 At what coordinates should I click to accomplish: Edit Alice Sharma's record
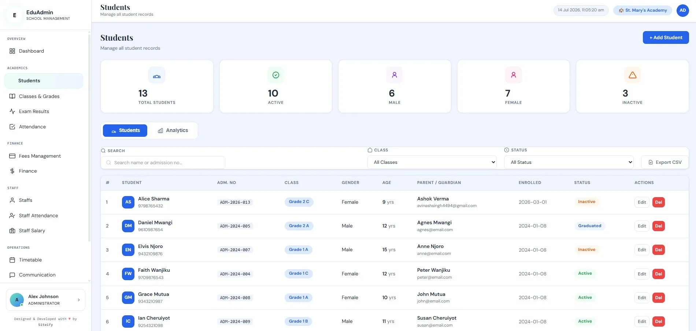(x=642, y=202)
